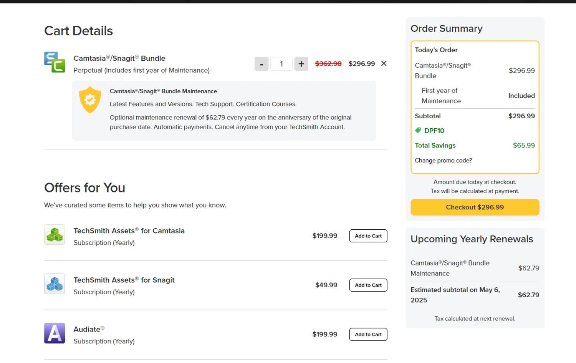Click the crossed-out $362.98 price

(328, 64)
